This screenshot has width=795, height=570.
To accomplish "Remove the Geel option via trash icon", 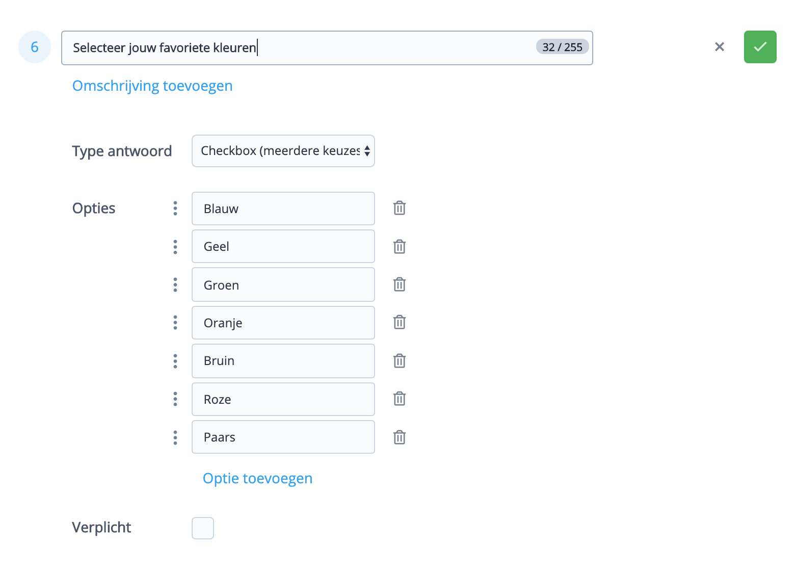I will pos(400,247).
